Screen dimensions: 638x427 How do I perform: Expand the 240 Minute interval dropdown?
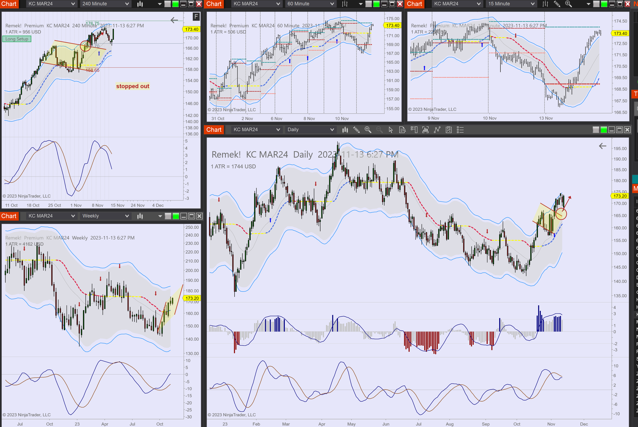[105, 4]
